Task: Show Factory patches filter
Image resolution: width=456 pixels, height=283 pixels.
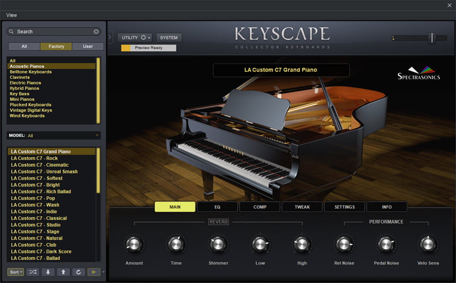Action: 56,47
